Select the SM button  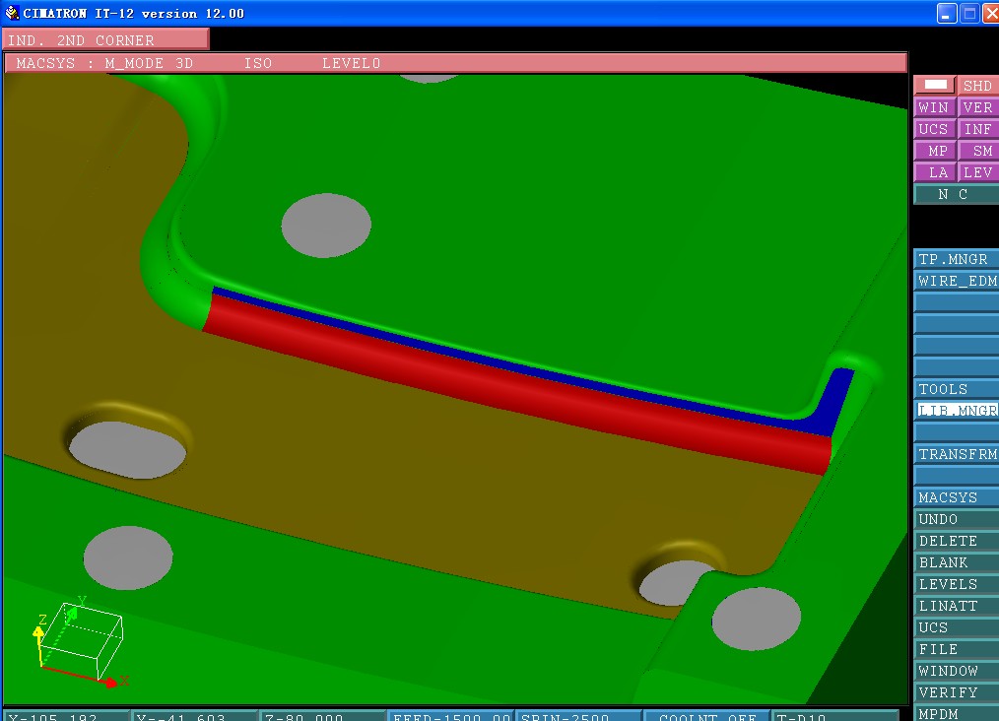(x=977, y=151)
